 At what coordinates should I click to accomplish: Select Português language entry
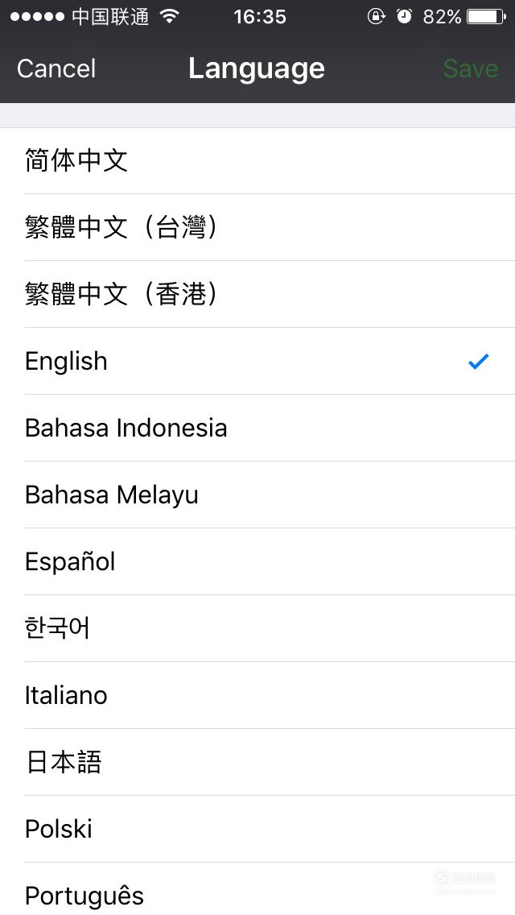tap(257, 888)
